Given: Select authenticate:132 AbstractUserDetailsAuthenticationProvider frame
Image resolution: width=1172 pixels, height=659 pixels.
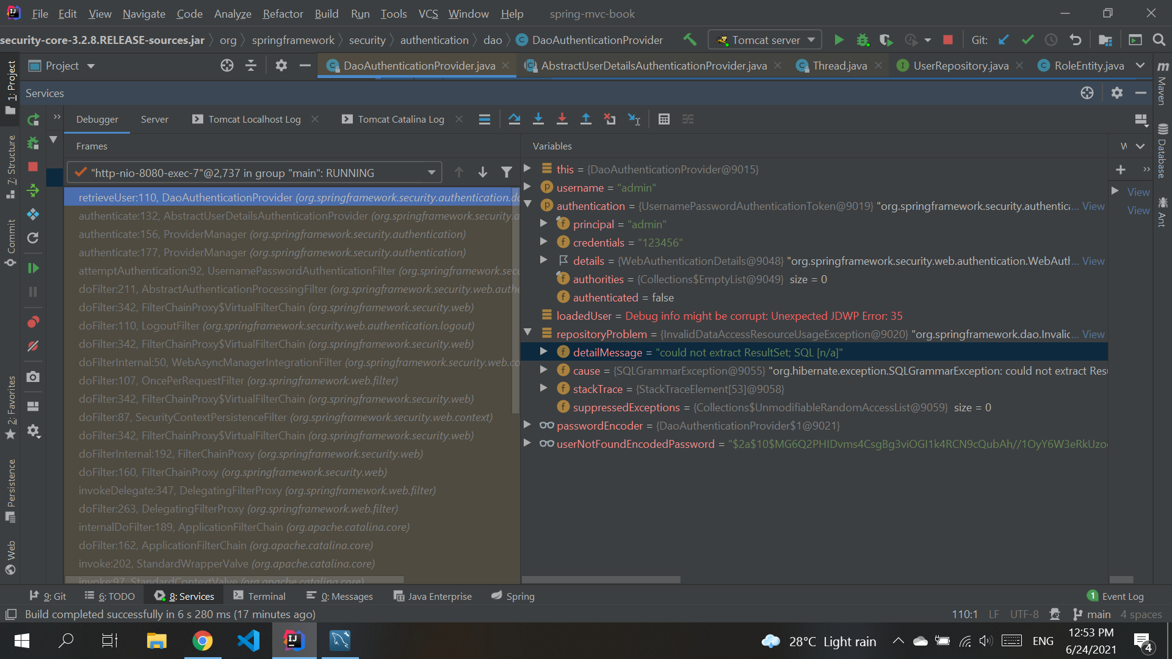Looking at the screenshot, I should click(292, 216).
